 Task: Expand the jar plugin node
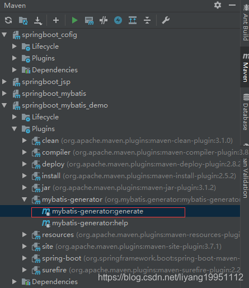click(x=25, y=188)
